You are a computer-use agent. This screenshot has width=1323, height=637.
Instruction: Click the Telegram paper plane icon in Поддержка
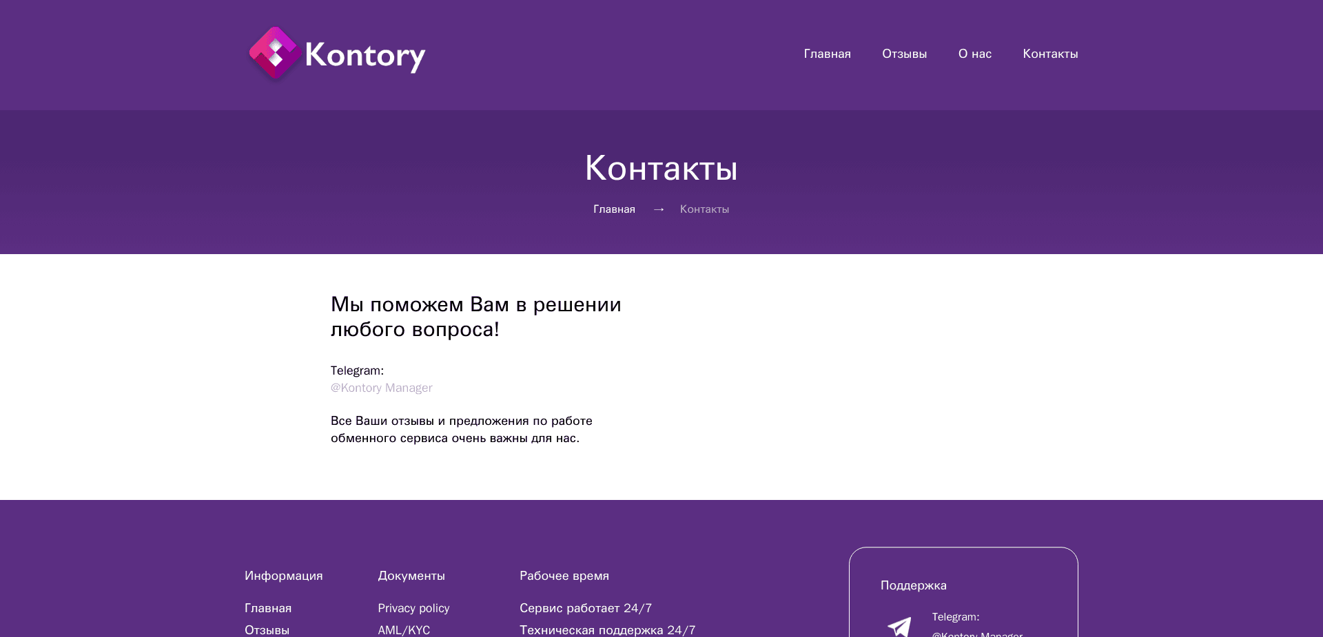899,627
